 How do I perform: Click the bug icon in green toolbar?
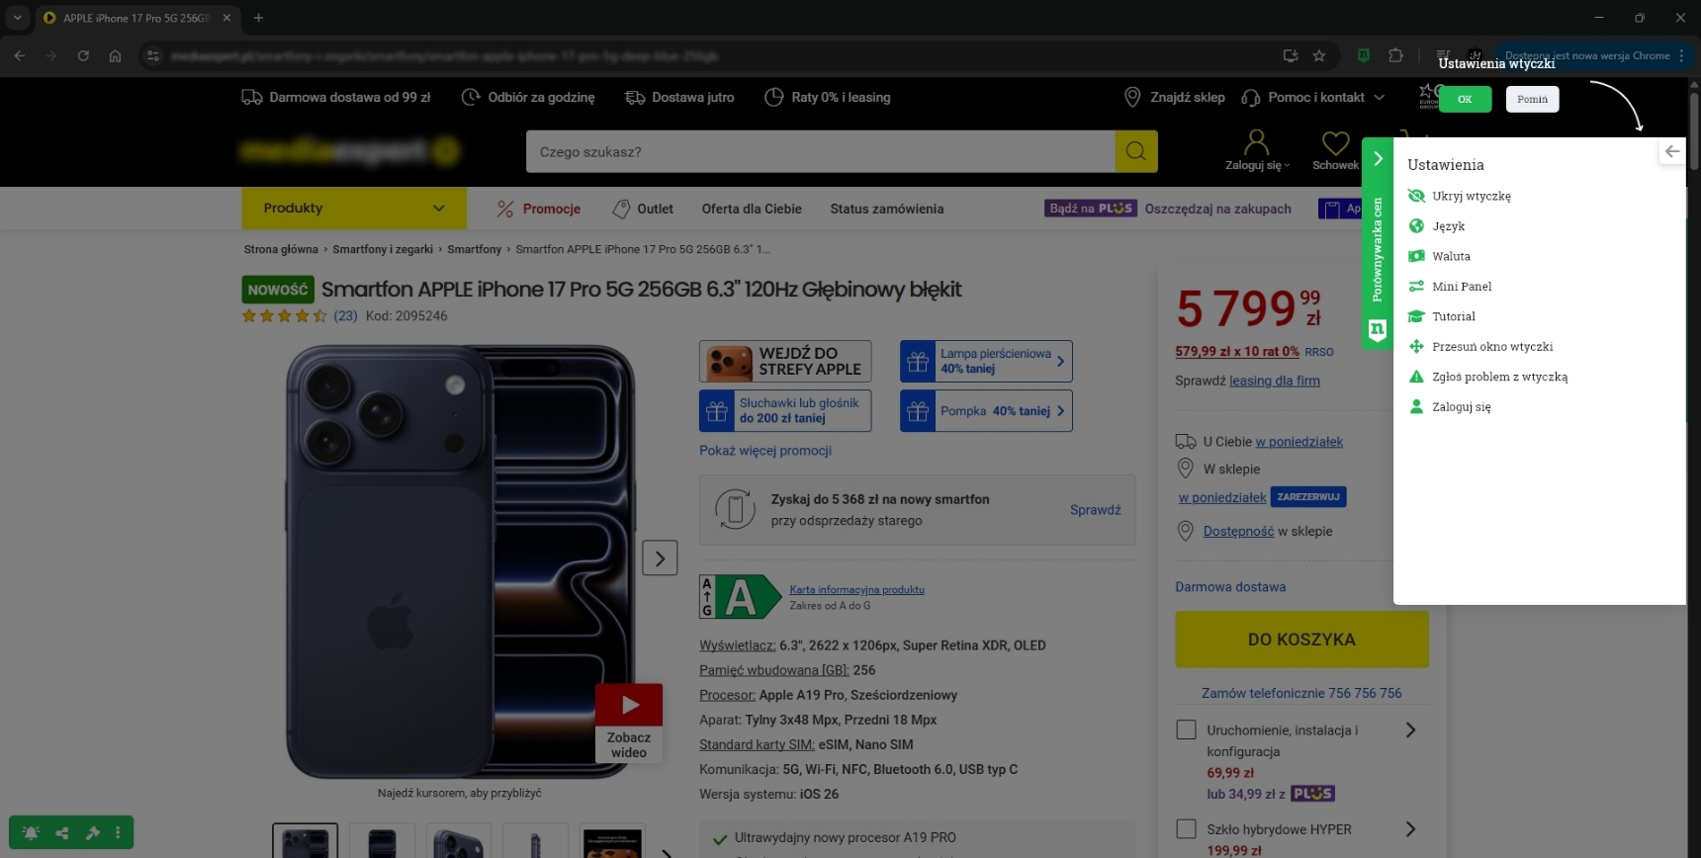31,832
